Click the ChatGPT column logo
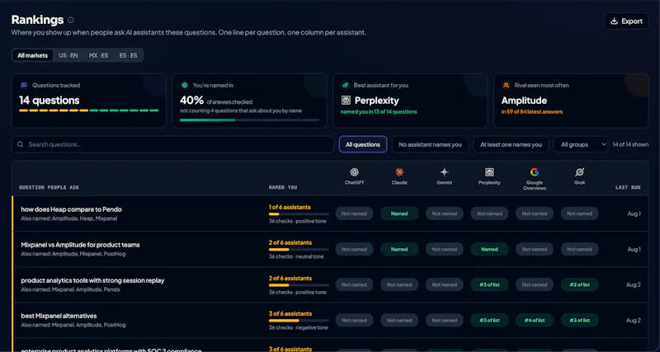The image size is (660, 352). (x=354, y=172)
